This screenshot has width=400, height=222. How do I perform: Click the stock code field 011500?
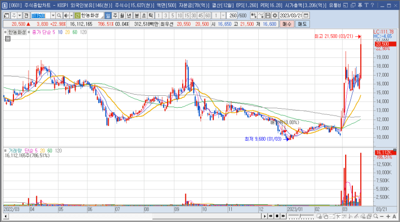point(40,16)
